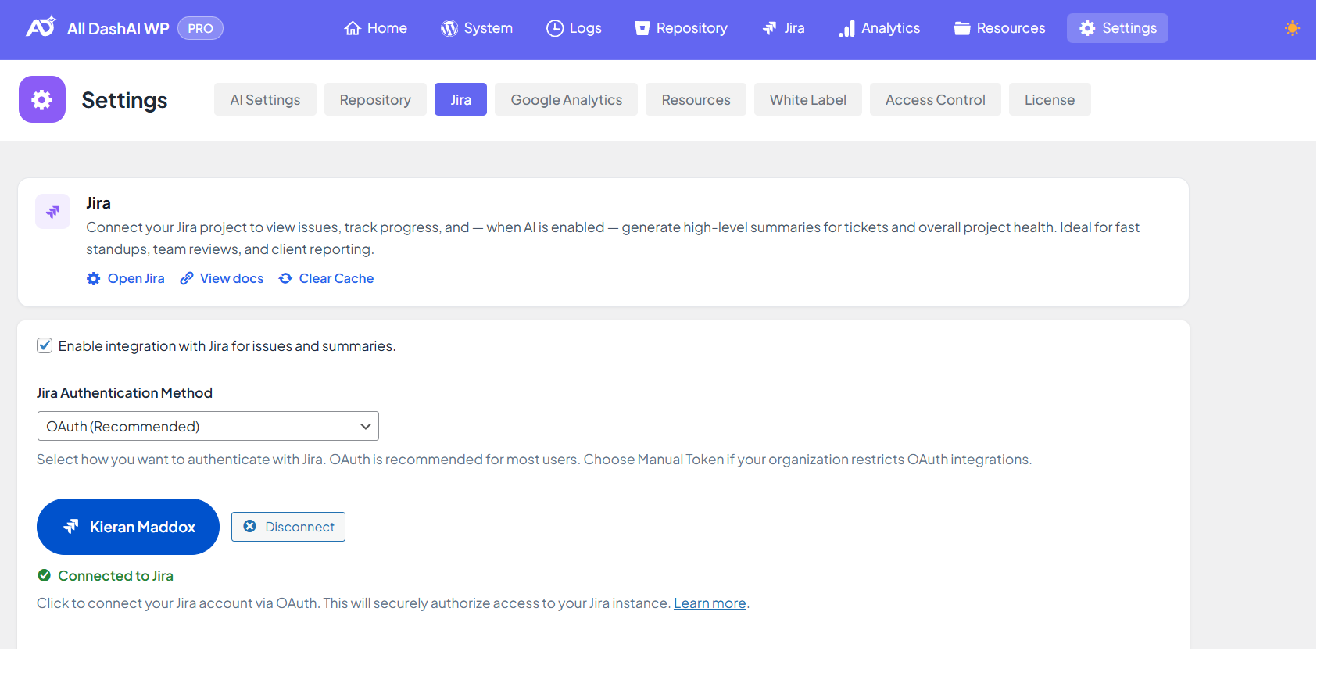Follow the Learn more link
This screenshot has height=687, width=1317.
pos(710,603)
